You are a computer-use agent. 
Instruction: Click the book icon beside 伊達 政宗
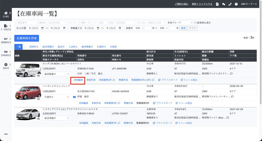(x=74, y=97)
